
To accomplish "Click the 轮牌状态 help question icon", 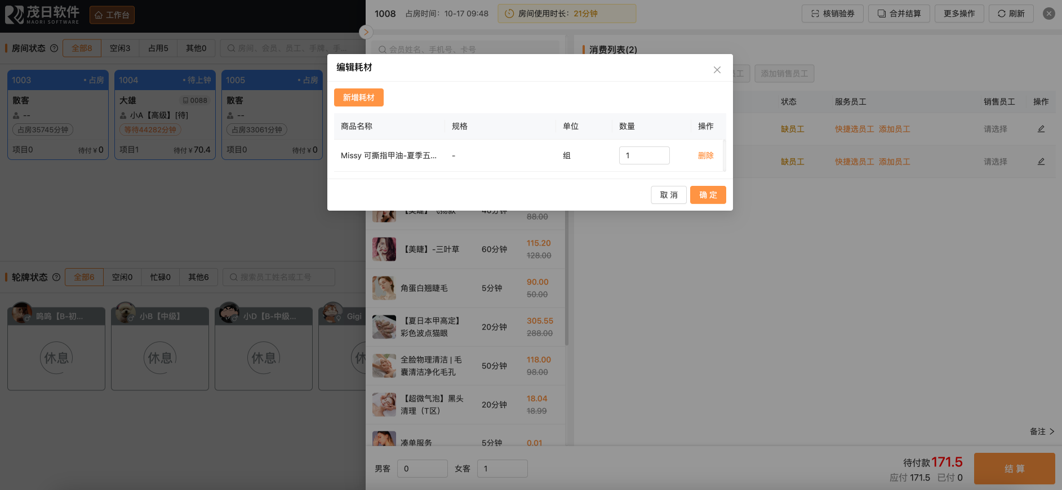I will (x=56, y=277).
